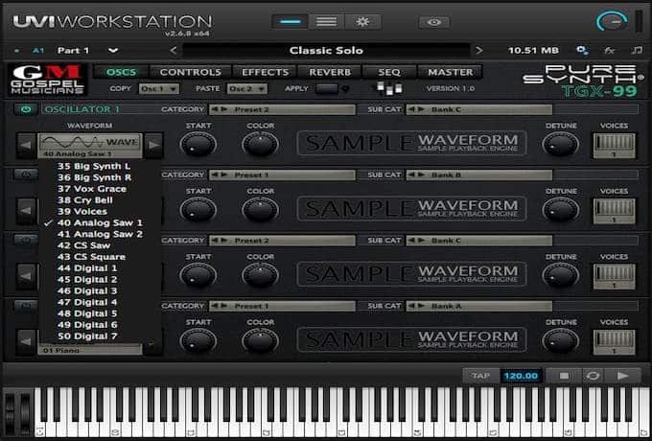Choose 41 Analog Saw 2 waveform

pyautogui.click(x=100, y=234)
